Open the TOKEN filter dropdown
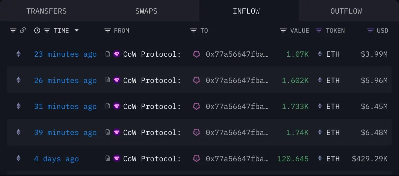 tap(319, 30)
